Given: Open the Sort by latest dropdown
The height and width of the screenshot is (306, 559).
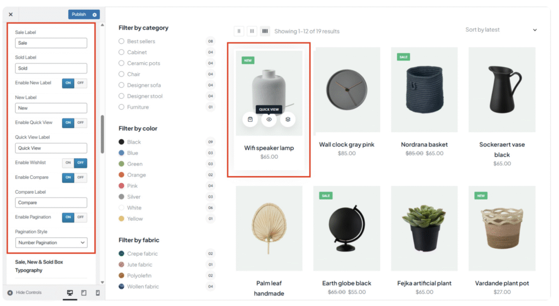Looking at the screenshot, I should [501, 30].
